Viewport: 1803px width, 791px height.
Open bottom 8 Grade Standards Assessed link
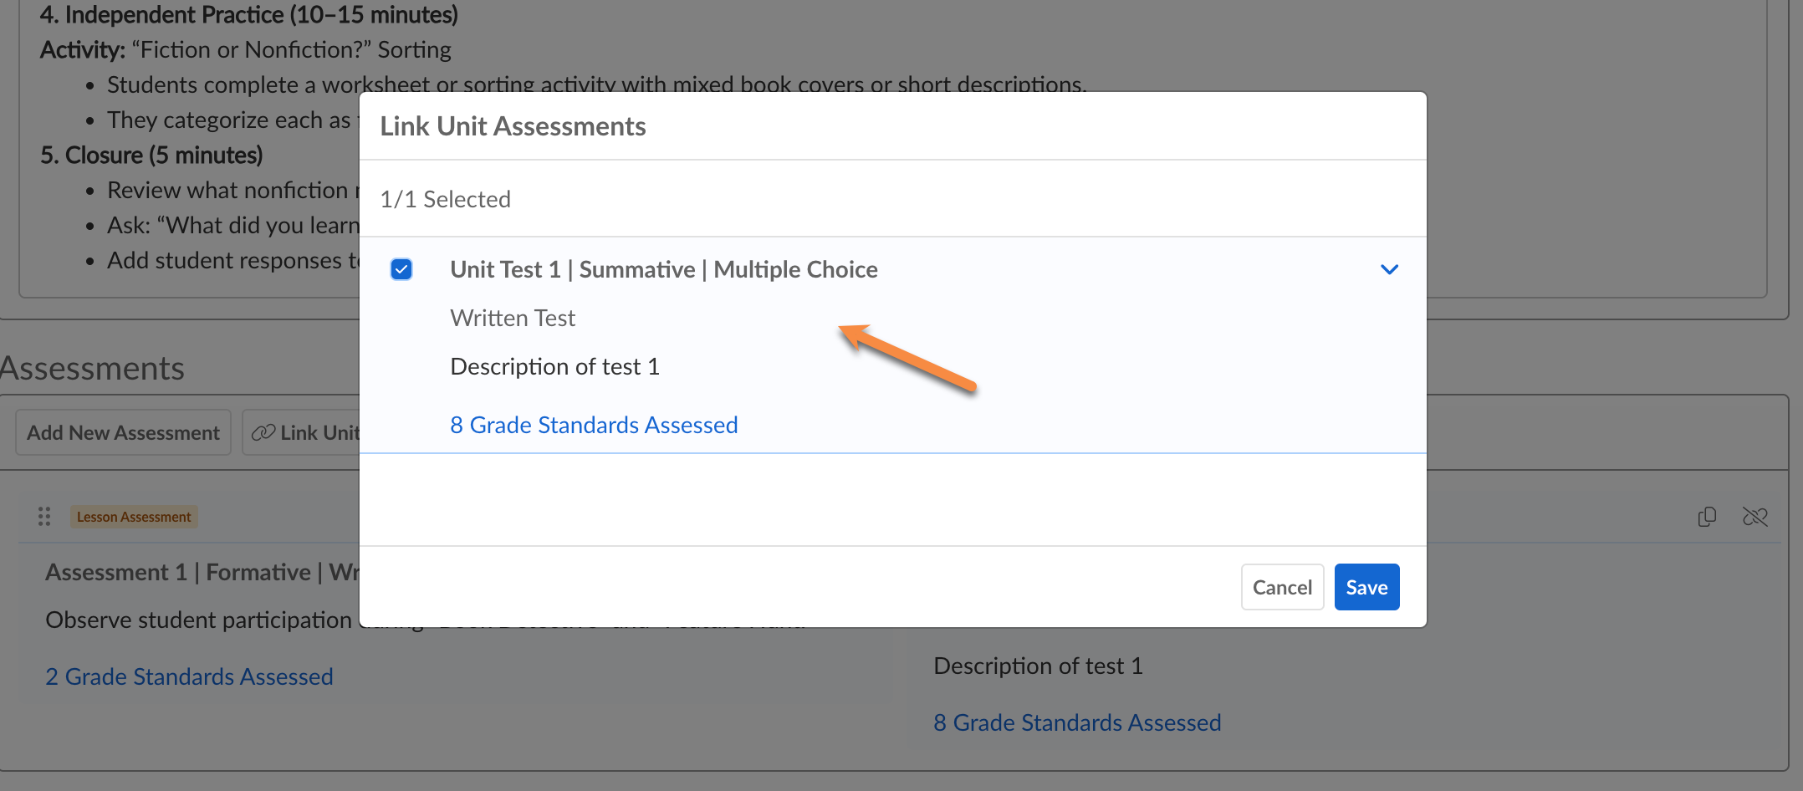coord(1077,722)
